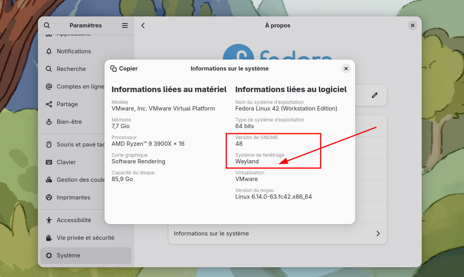The image size is (464, 277).
Task: Click the Version du noyau label
Action: point(255,190)
